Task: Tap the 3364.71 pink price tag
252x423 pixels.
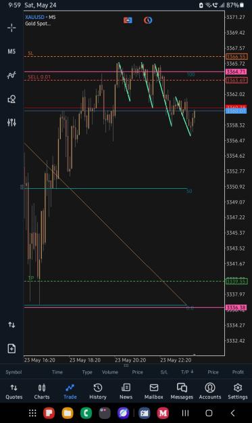Action: pos(236,72)
